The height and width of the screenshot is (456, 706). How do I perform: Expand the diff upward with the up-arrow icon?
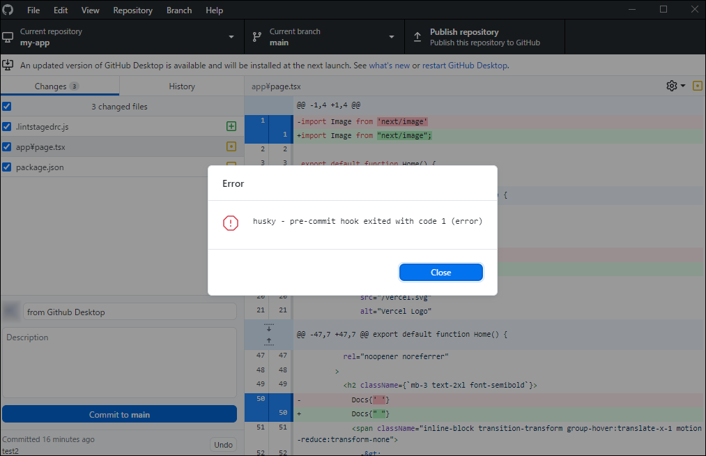pos(269,342)
